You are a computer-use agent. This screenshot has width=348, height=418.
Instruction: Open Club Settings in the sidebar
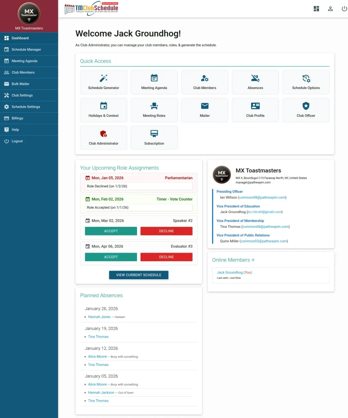(x=29, y=96)
